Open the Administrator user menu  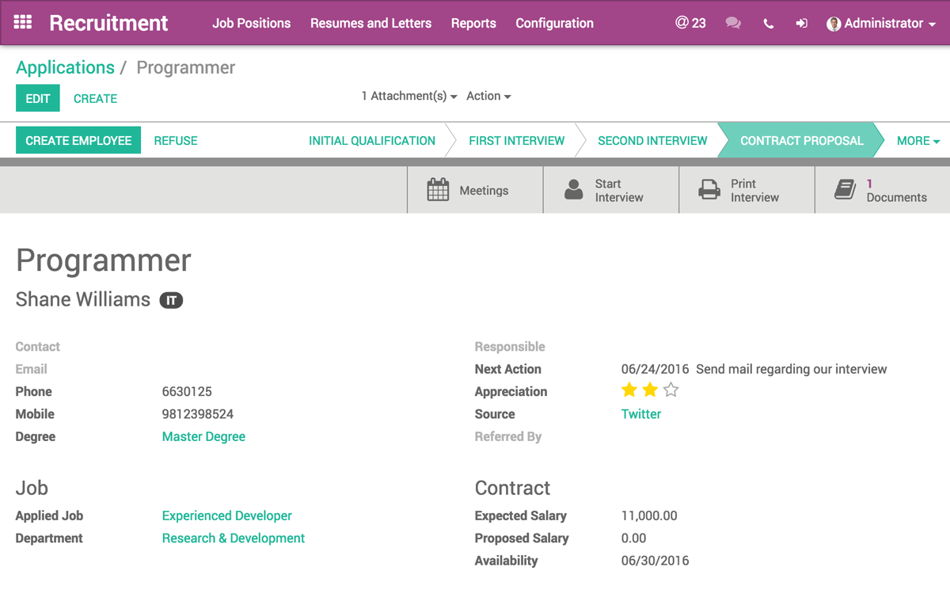(881, 23)
